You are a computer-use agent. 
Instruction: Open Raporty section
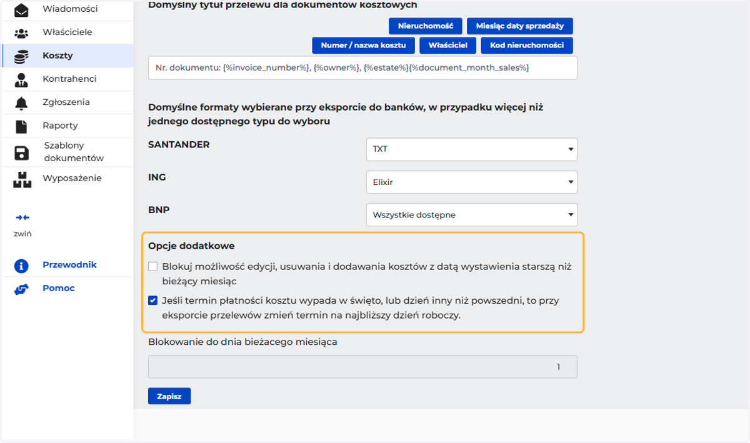[x=60, y=125]
